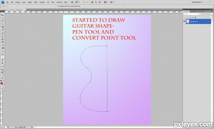Switch to the Paths tab
This screenshot has height=129, width=214.
(201, 11)
